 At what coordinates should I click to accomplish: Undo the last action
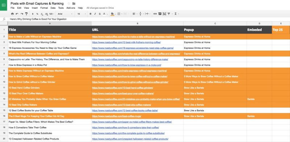[17, 14]
